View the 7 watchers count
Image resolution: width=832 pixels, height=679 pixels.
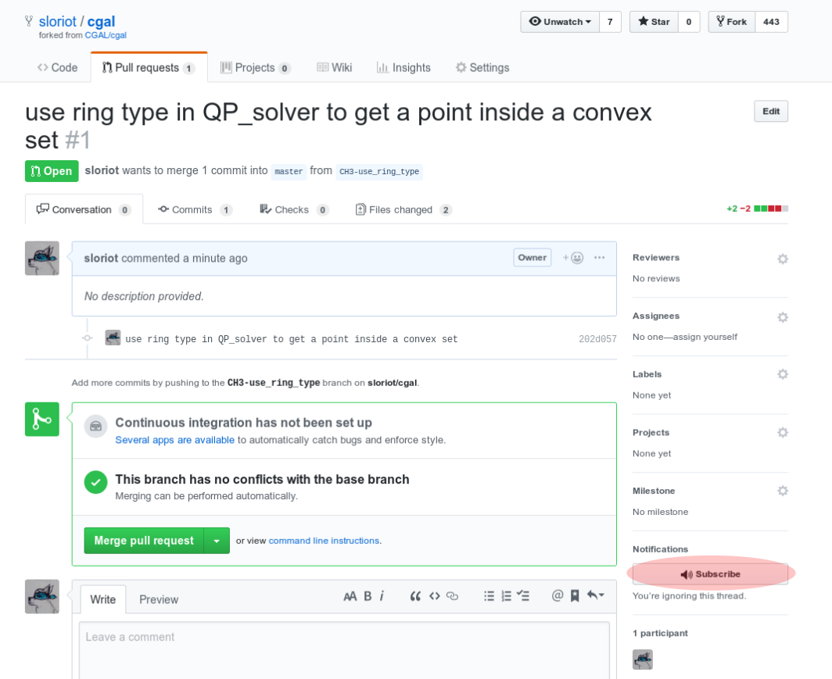coord(610,22)
